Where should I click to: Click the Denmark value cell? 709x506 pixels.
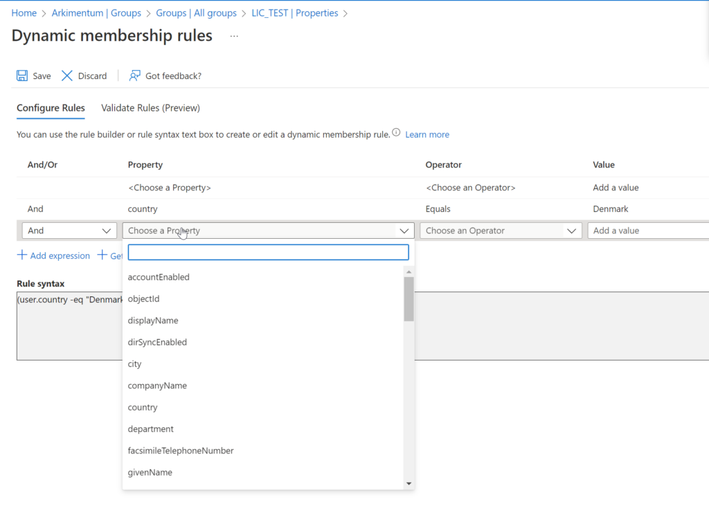pyautogui.click(x=611, y=209)
